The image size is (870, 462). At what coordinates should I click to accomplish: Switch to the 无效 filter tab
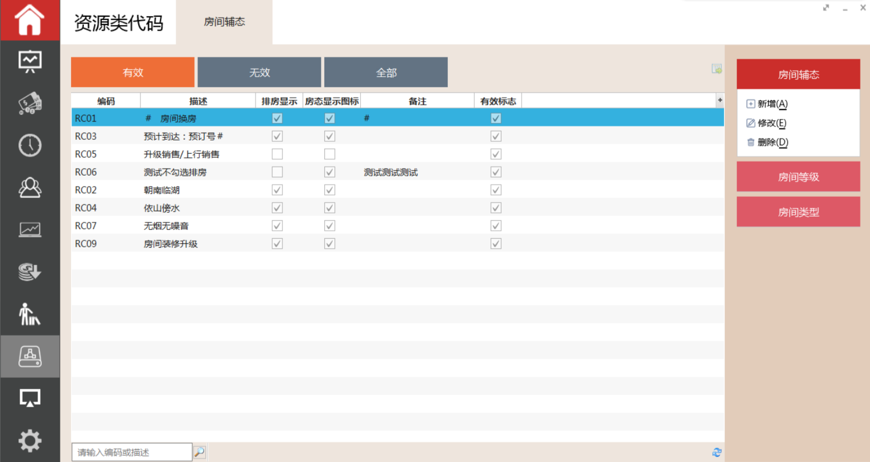[259, 72]
